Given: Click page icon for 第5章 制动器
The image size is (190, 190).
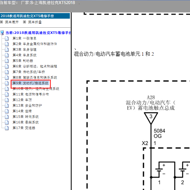Looking at the screenshot, I should 7,61.
